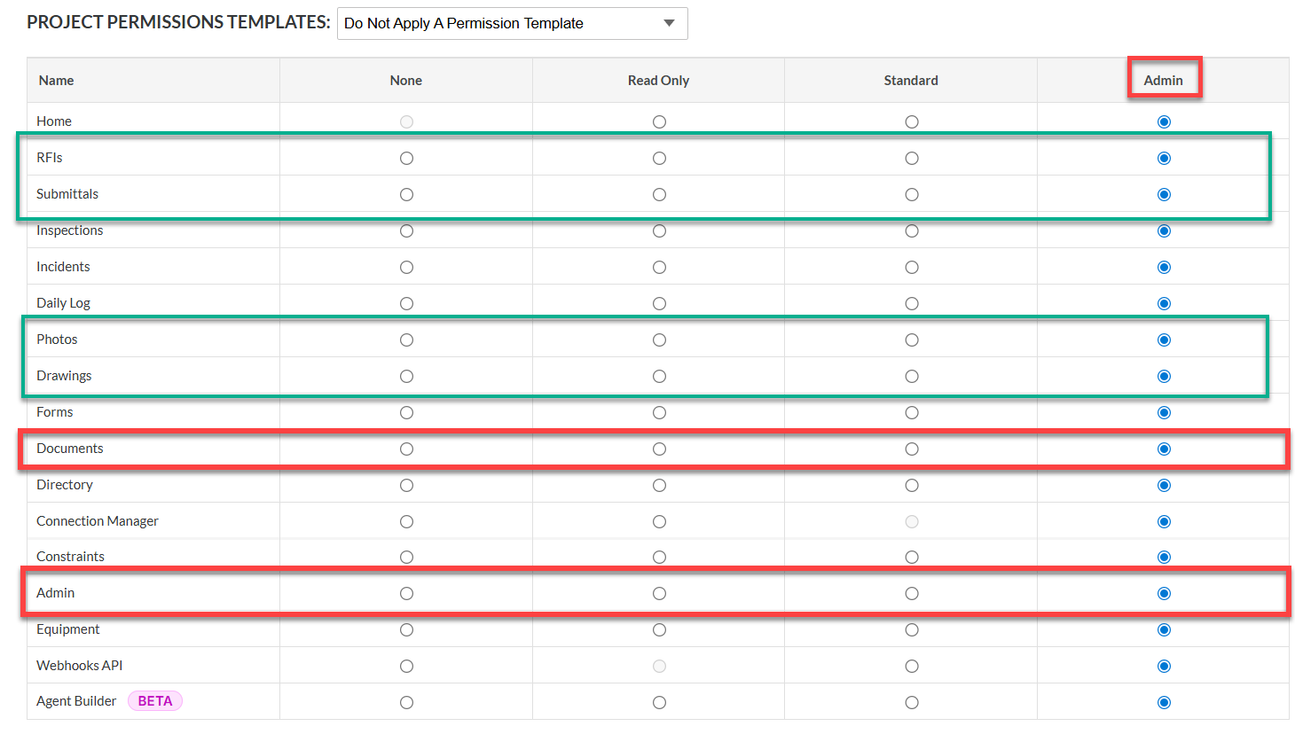1295x734 pixels.
Task: Set Webhooks API to Standard
Action: pyautogui.click(x=912, y=667)
